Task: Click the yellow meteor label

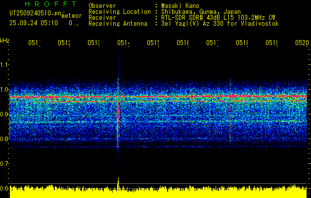Action: (x=71, y=16)
